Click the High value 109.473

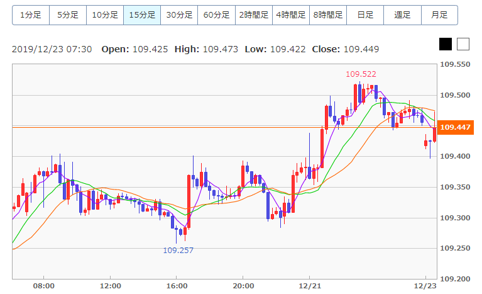pyautogui.click(x=221, y=49)
